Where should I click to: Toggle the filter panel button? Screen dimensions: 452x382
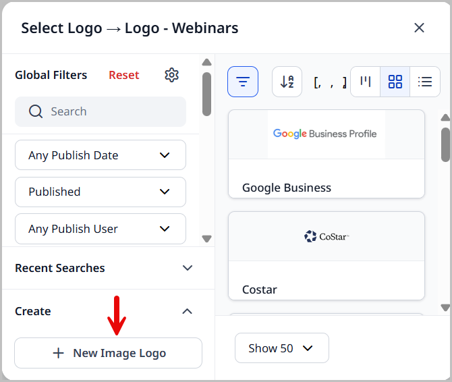click(243, 82)
